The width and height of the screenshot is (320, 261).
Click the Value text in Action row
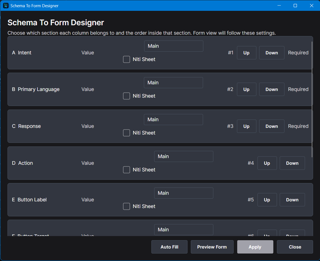88,163
